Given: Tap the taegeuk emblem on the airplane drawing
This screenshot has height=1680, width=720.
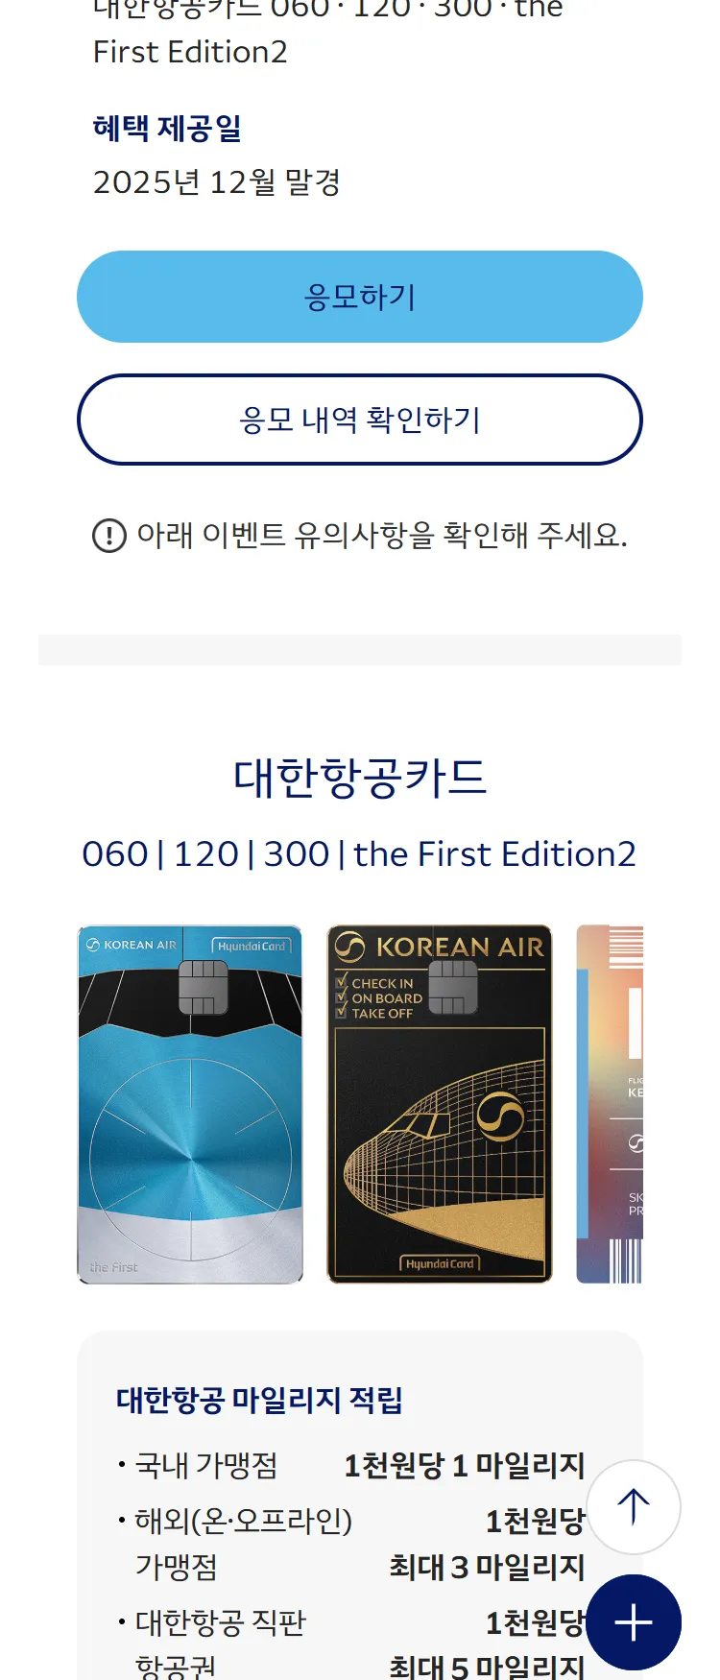Looking at the screenshot, I should (x=501, y=1117).
